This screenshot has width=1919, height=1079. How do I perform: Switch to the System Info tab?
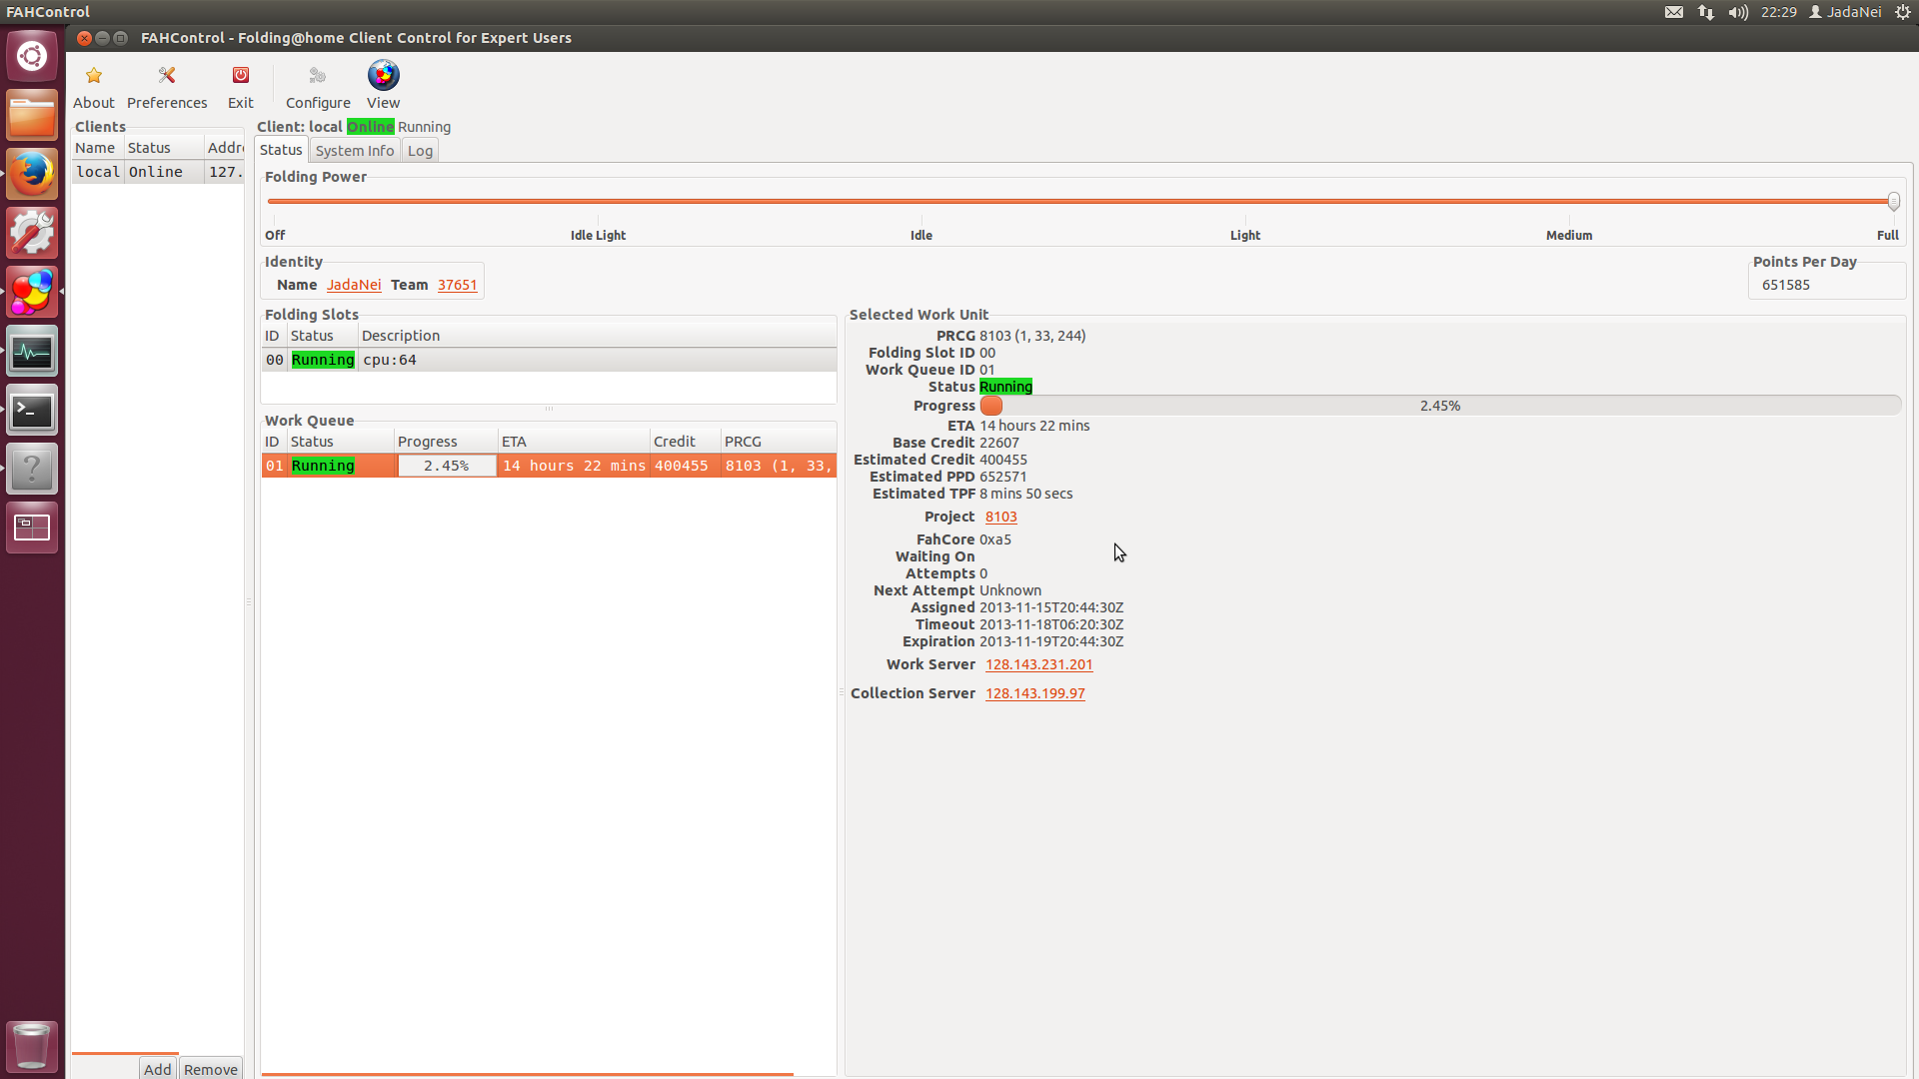(x=355, y=151)
